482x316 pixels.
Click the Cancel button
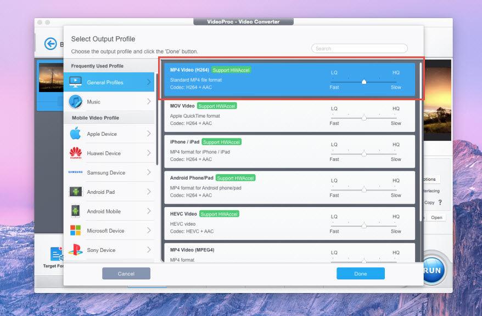click(126, 273)
